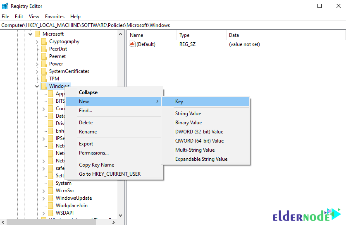Expand the SystemCertificates key
346x225 pixels.
click(x=37, y=71)
